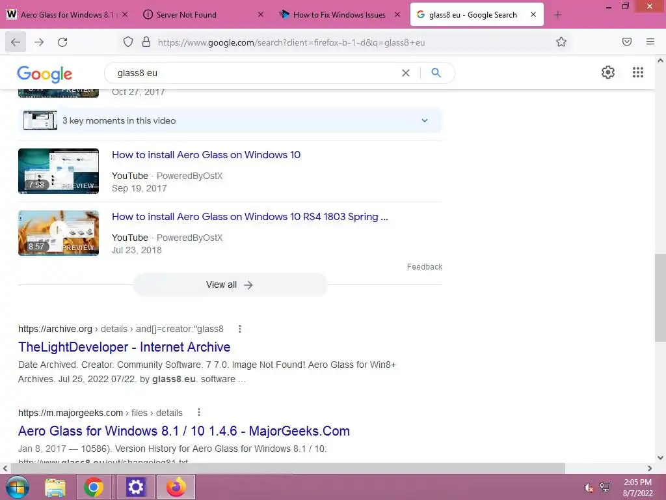666x500 pixels.
Task: Click the Jul 23, 2018 video date
Action: [x=137, y=250]
